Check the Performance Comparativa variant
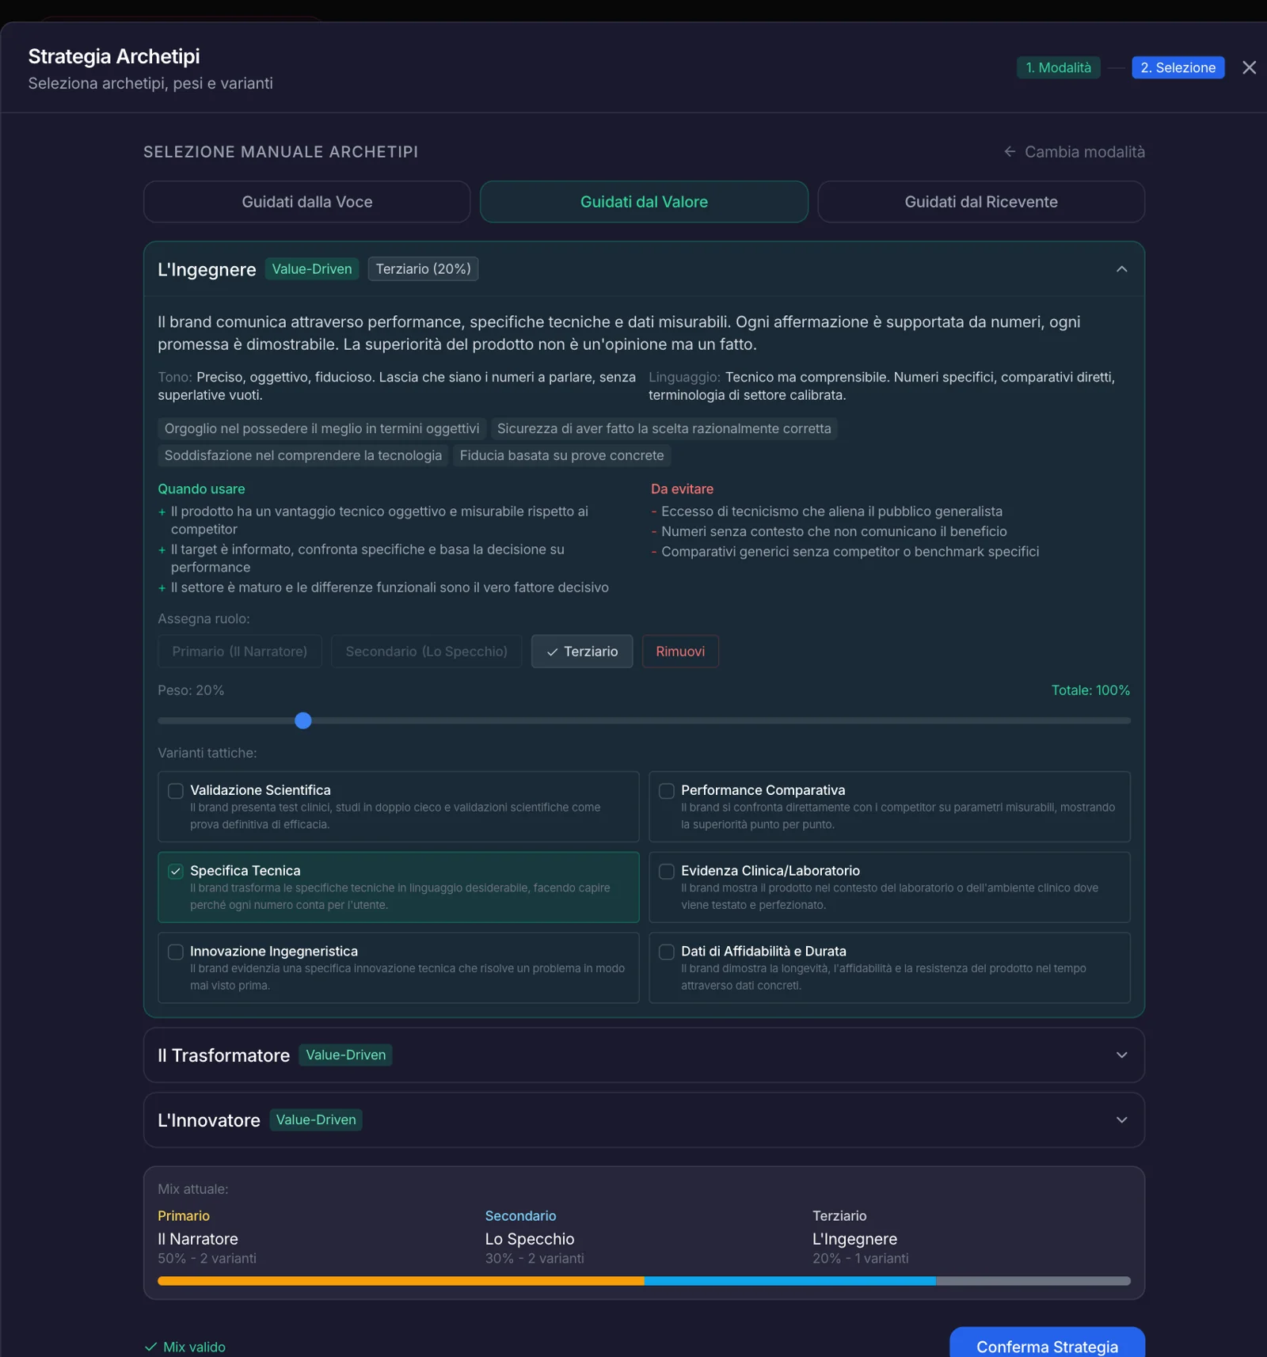 click(x=667, y=791)
